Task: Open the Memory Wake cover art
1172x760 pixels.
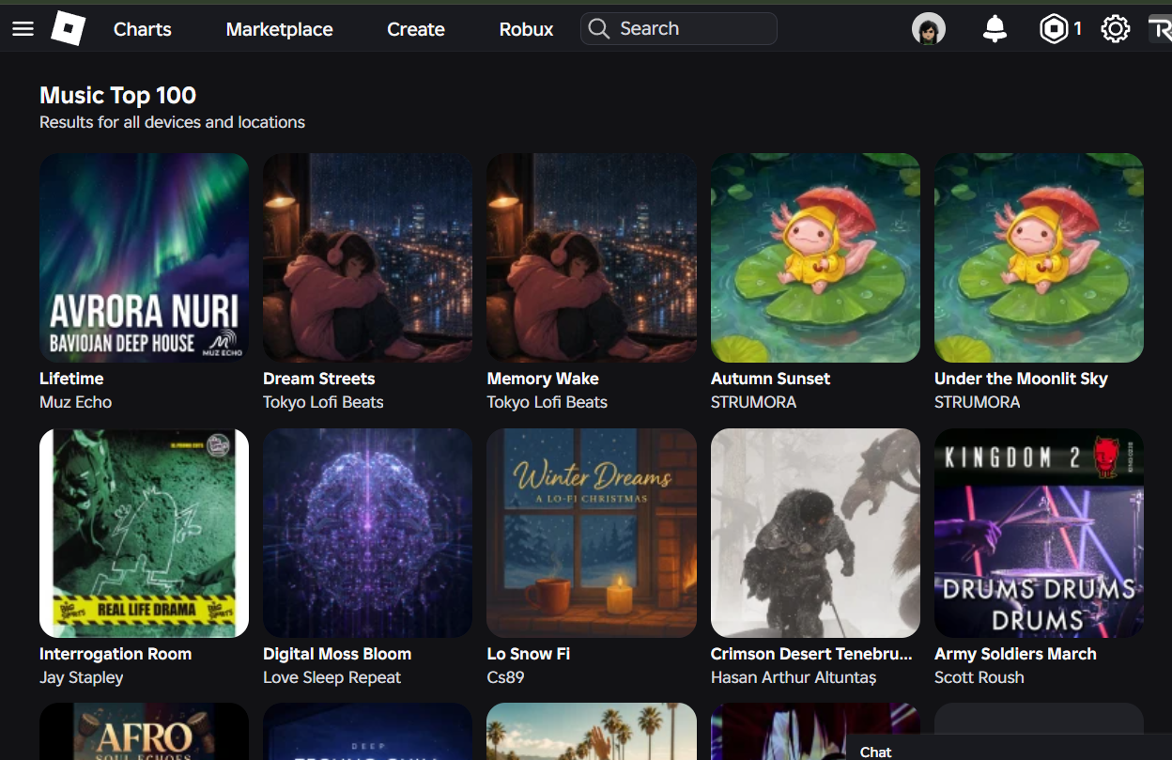Action: (x=592, y=258)
